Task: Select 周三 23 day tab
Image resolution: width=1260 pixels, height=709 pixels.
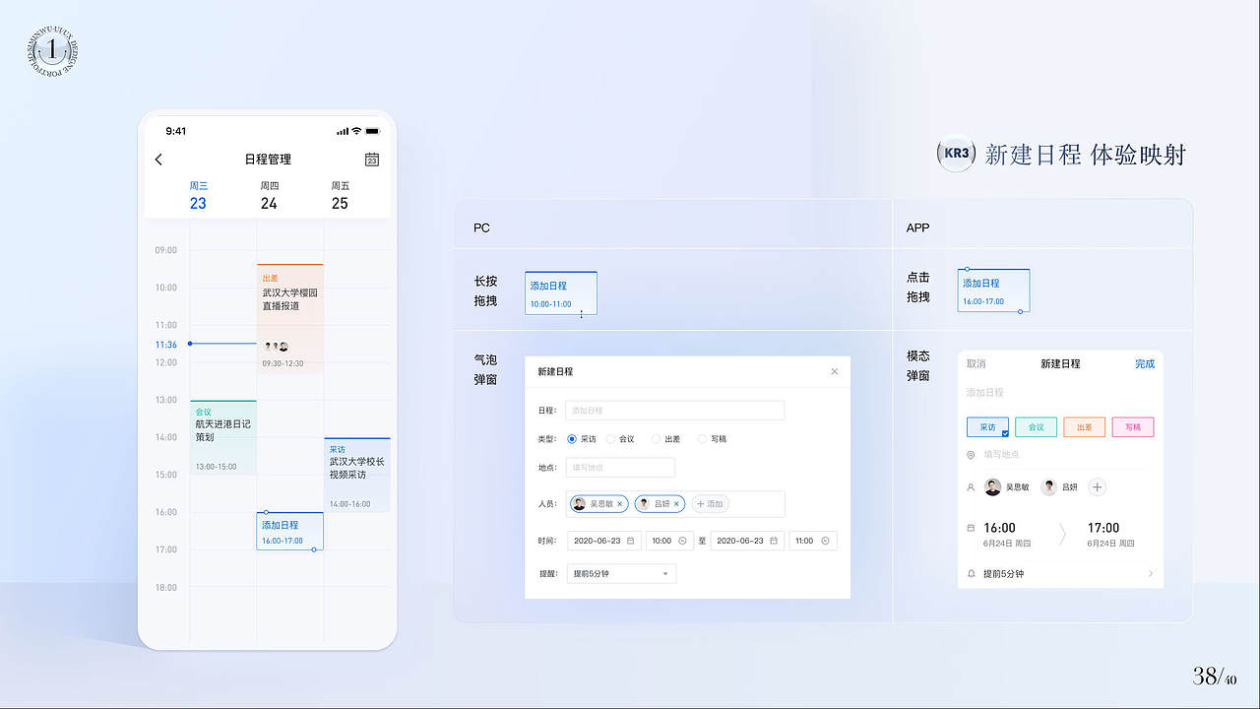Action: tap(199, 195)
